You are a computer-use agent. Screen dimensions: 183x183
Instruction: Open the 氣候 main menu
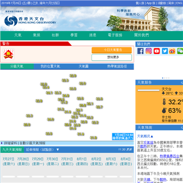click(x=37, y=35)
